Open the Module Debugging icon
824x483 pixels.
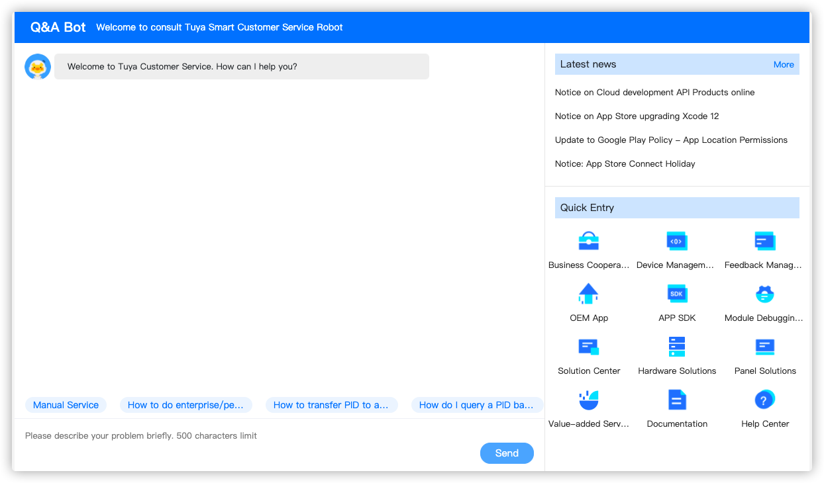coord(765,294)
